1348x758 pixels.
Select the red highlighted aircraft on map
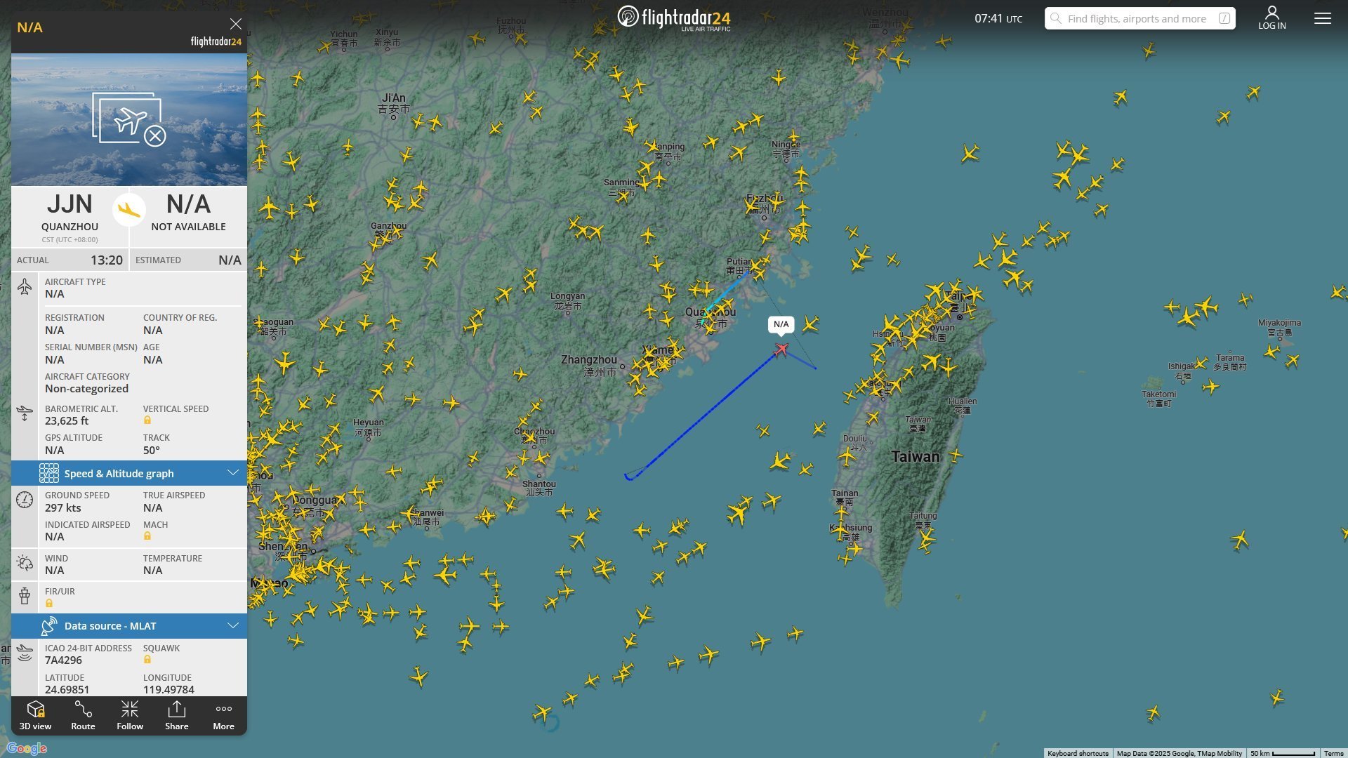tap(781, 349)
